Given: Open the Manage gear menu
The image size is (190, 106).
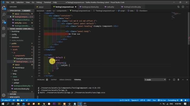Looking at the screenshot, I should point(4,95).
